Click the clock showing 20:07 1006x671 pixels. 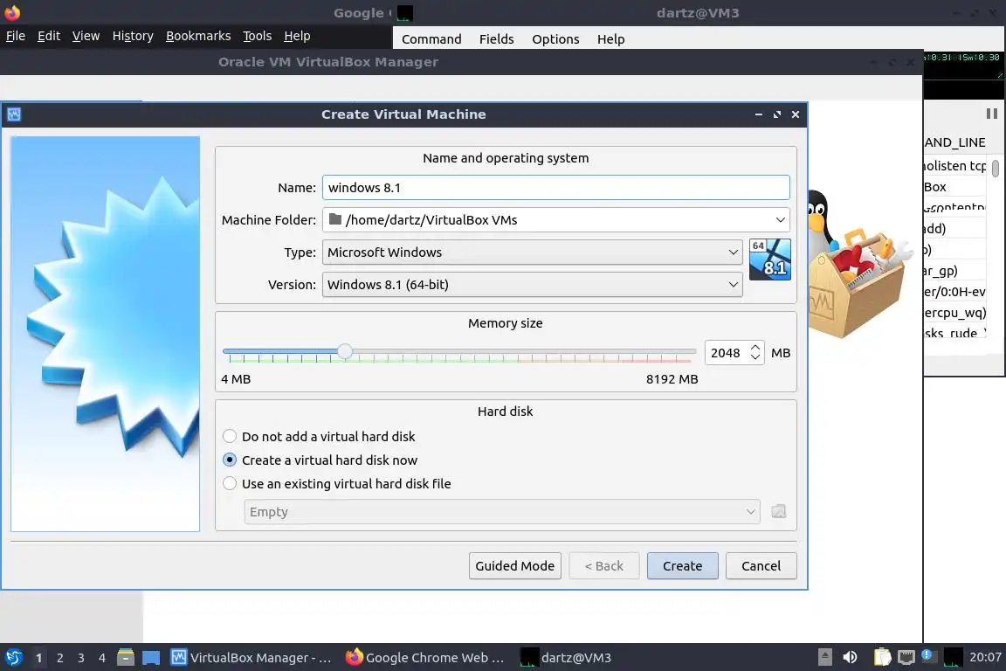click(985, 657)
